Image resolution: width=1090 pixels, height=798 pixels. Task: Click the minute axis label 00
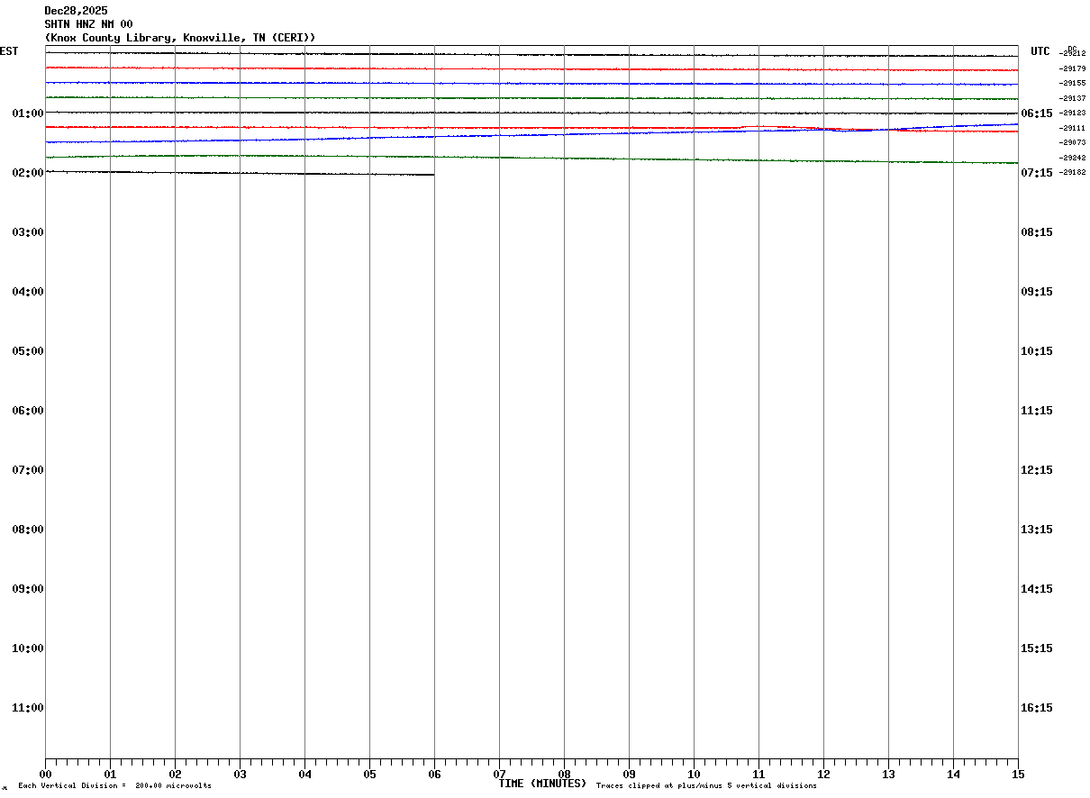(45, 775)
